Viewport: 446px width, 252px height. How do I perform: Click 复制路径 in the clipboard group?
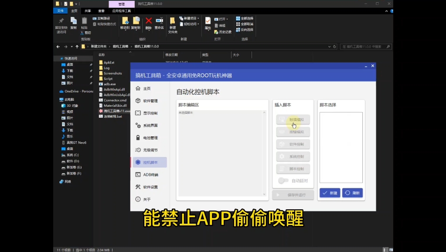click(x=101, y=18)
